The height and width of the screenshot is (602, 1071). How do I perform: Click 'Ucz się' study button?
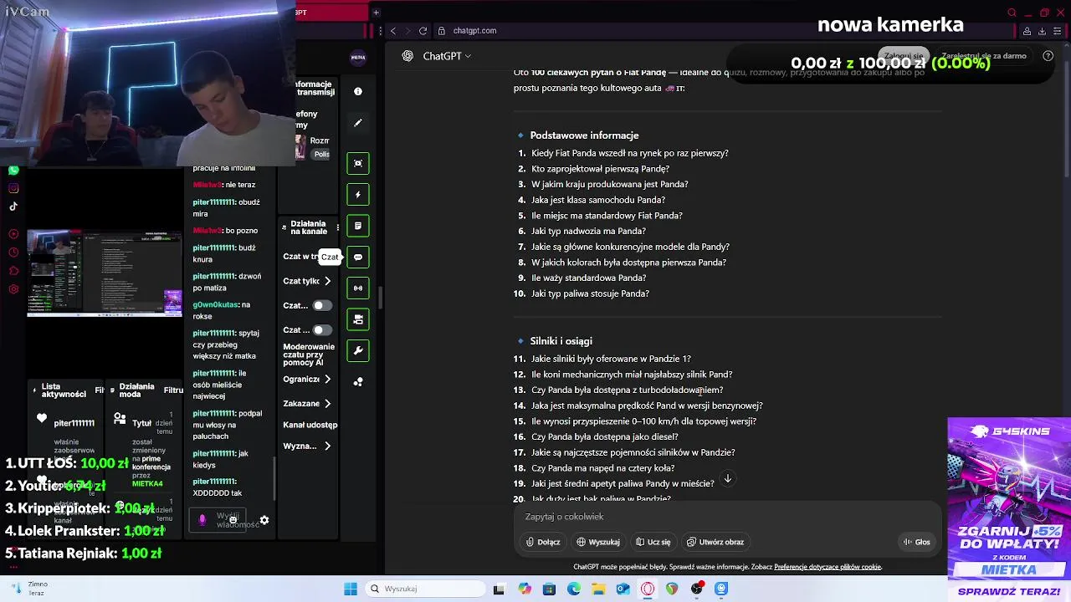click(653, 542)
